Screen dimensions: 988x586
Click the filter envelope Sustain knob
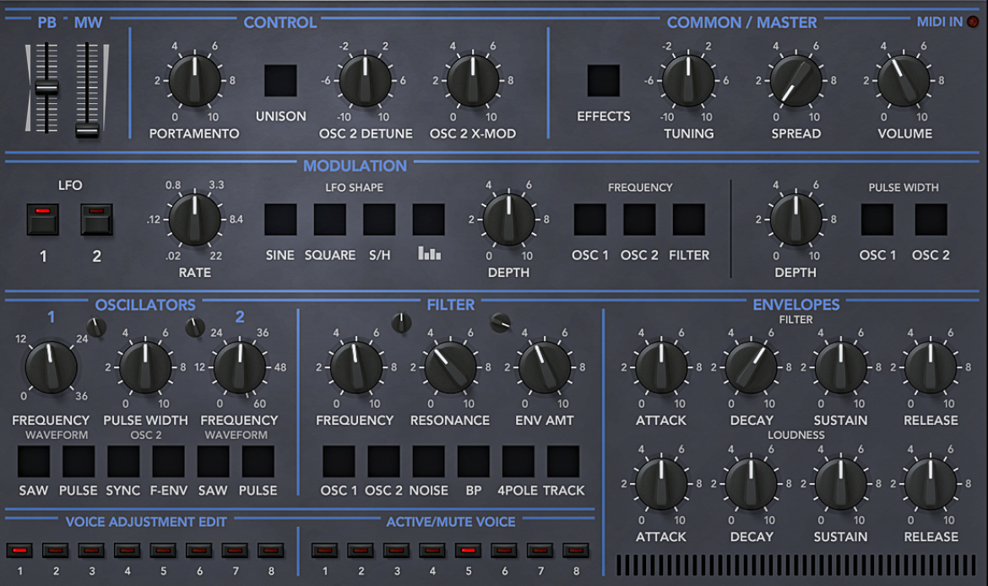click(840, 367)
